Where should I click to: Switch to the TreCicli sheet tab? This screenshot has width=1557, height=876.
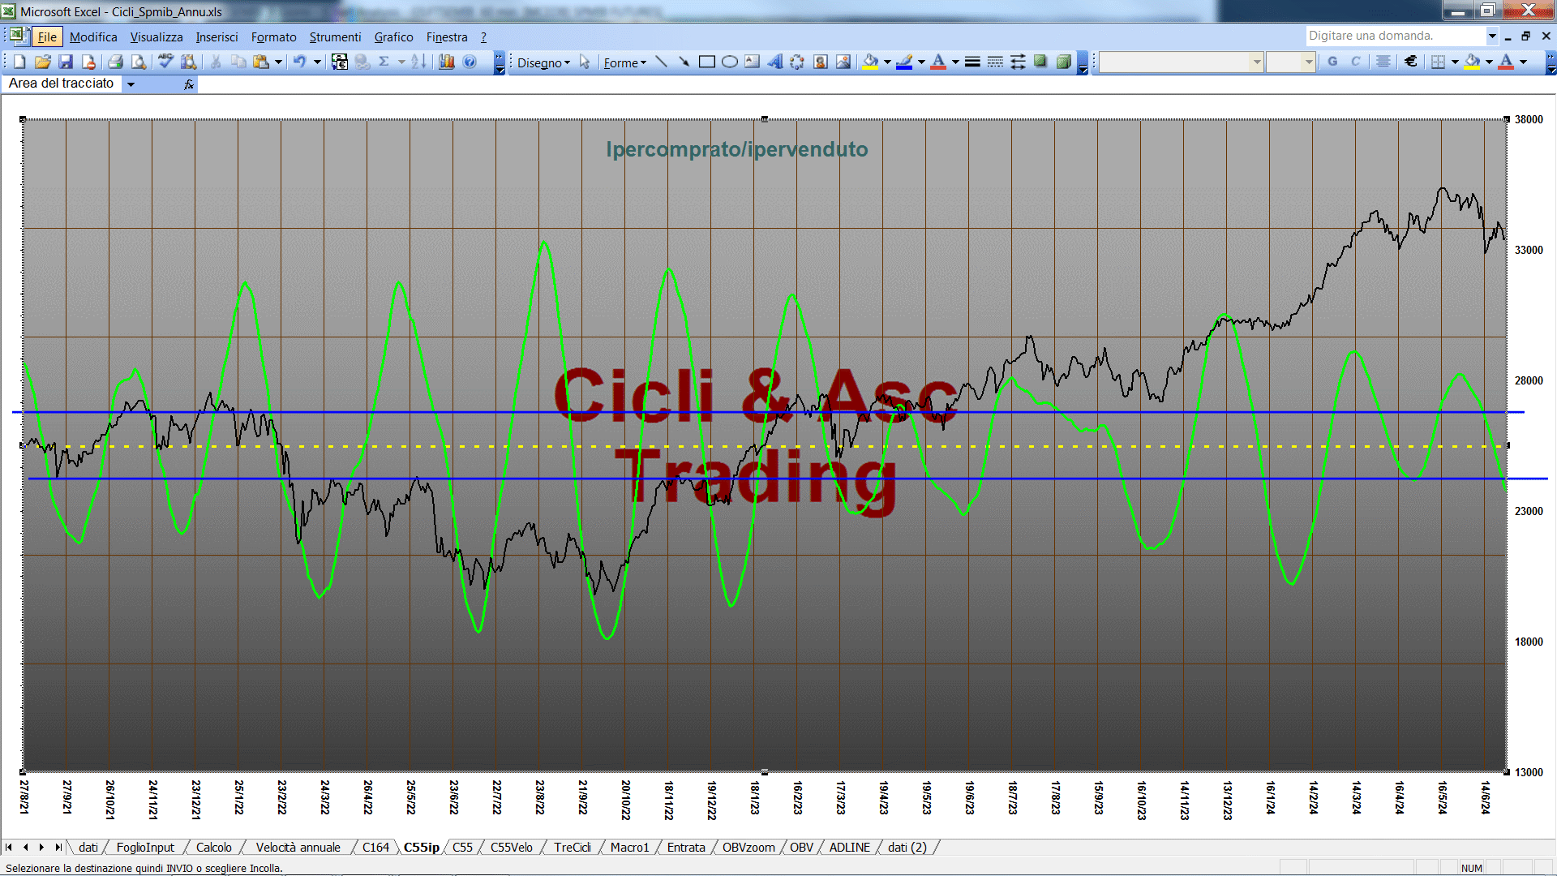point(573,847)
